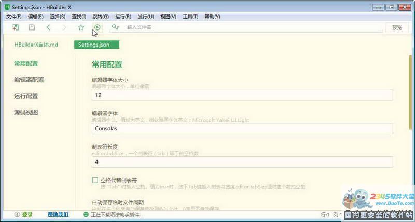Click the smiley face status icon
415x222 pixels.
(x=86, y=214)
